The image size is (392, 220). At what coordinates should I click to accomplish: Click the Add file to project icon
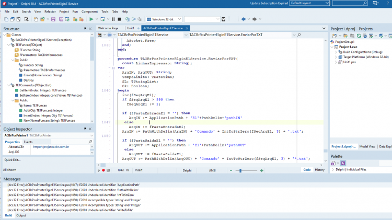tap(75, 19)
